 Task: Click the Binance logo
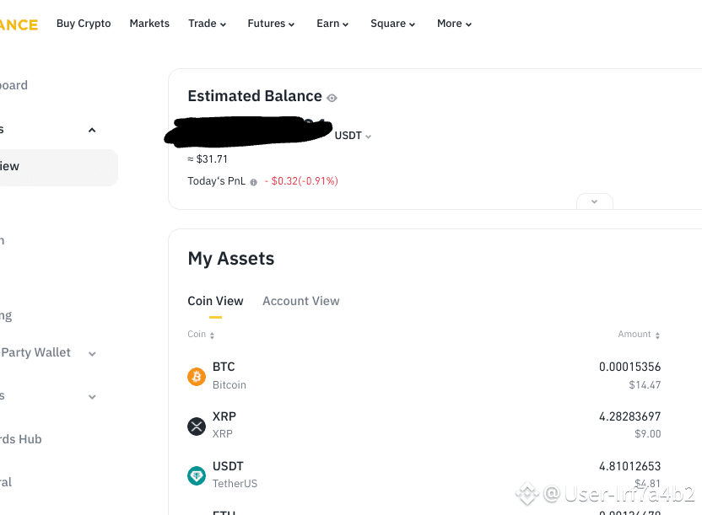pyautogui.click(x=19, y=24)
